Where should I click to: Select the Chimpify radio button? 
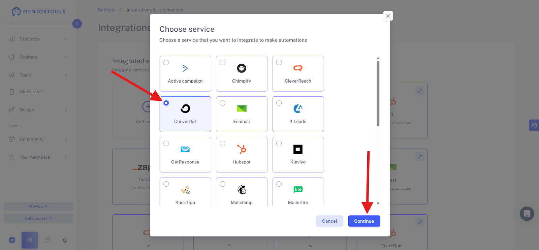pyautogui.click(x=223, y=62)
